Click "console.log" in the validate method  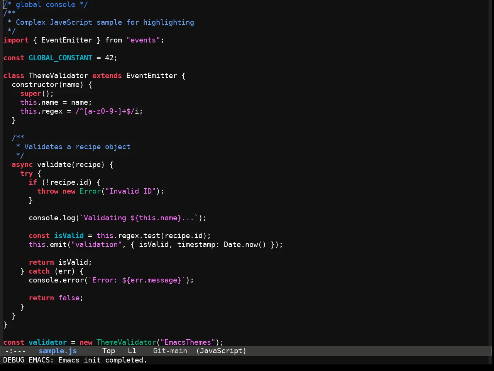[52, 218]
